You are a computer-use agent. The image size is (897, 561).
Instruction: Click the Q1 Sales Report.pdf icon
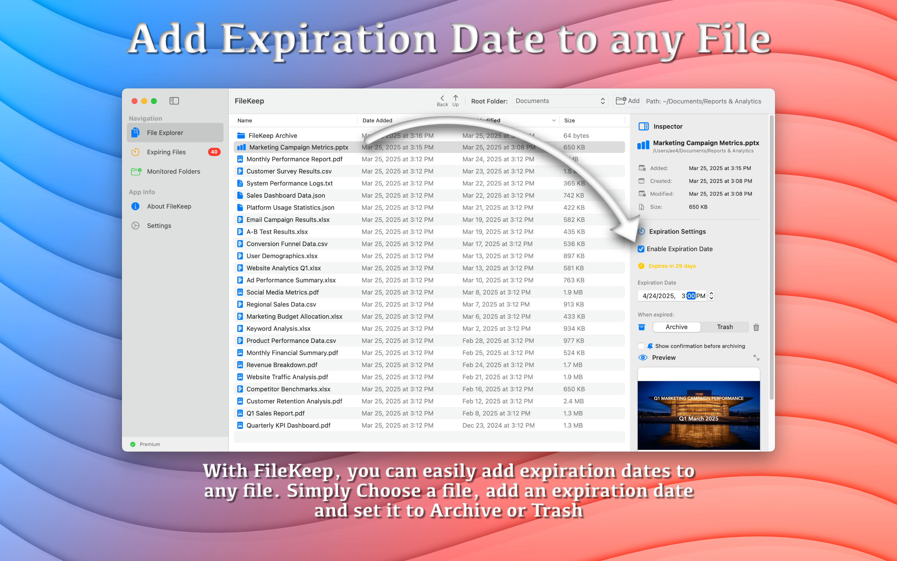[x=240, y=413]
